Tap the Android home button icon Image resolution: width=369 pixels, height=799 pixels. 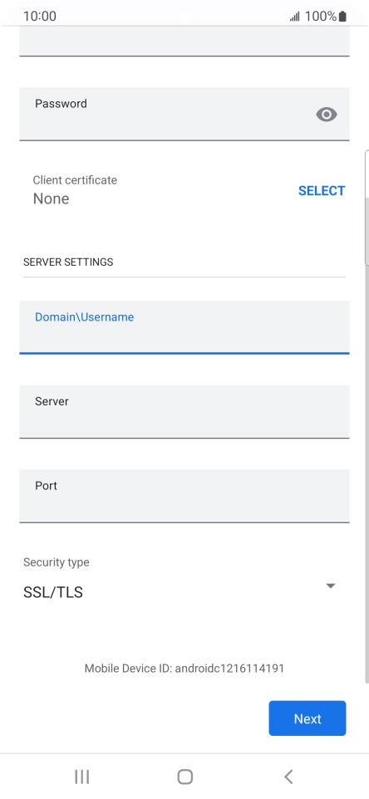185,777
